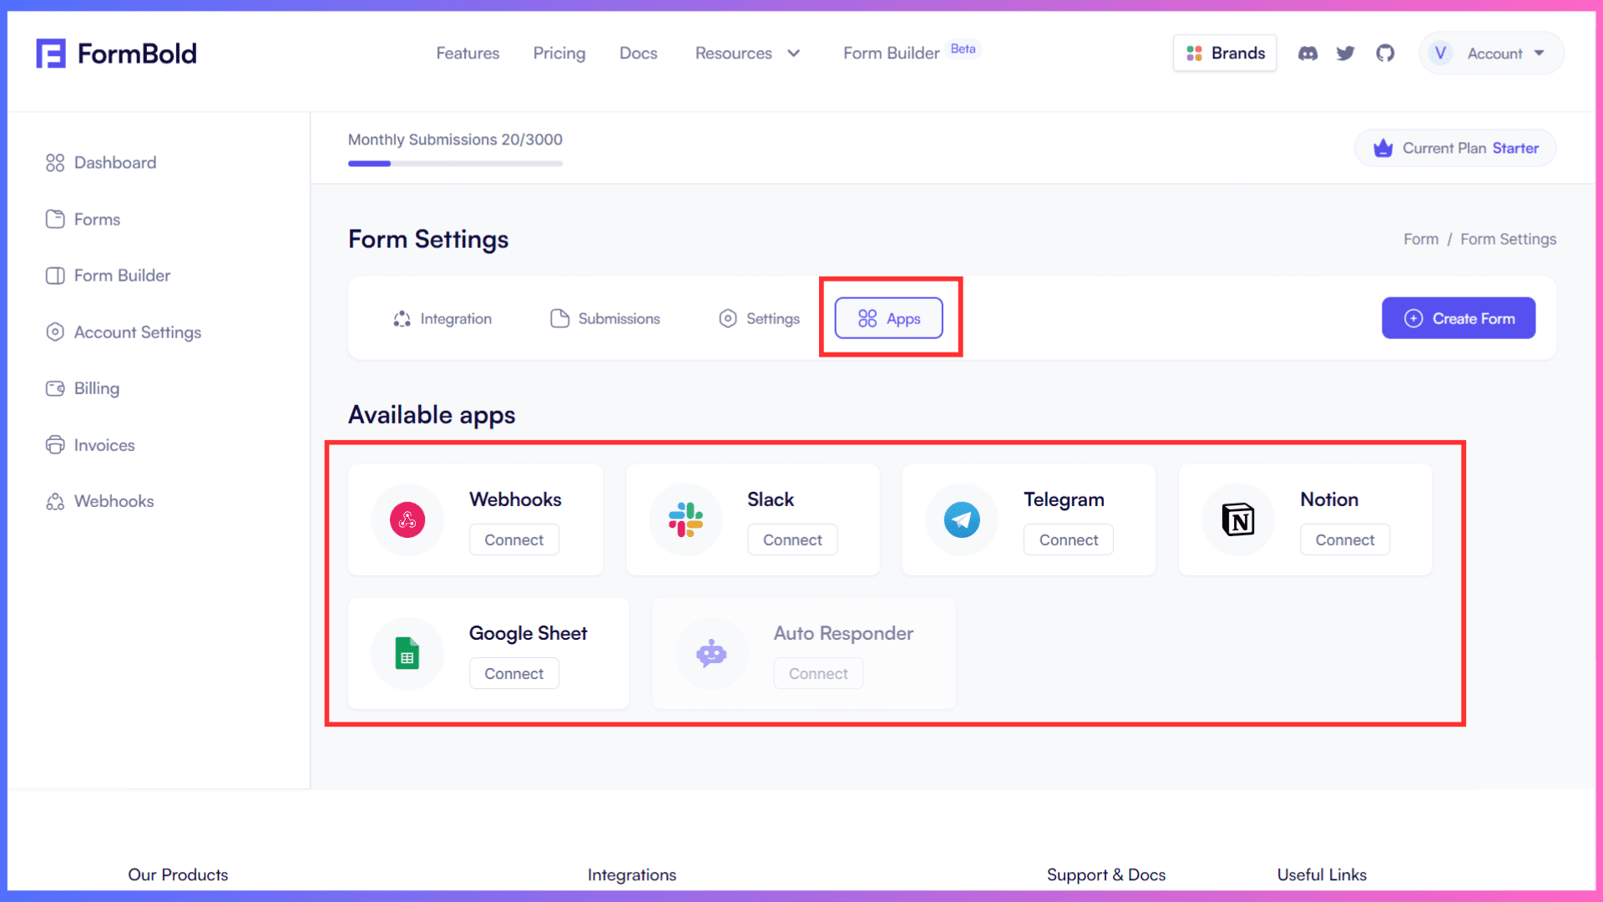
Task: Click the Telegram app icon
Action: (x=962, y=519)
